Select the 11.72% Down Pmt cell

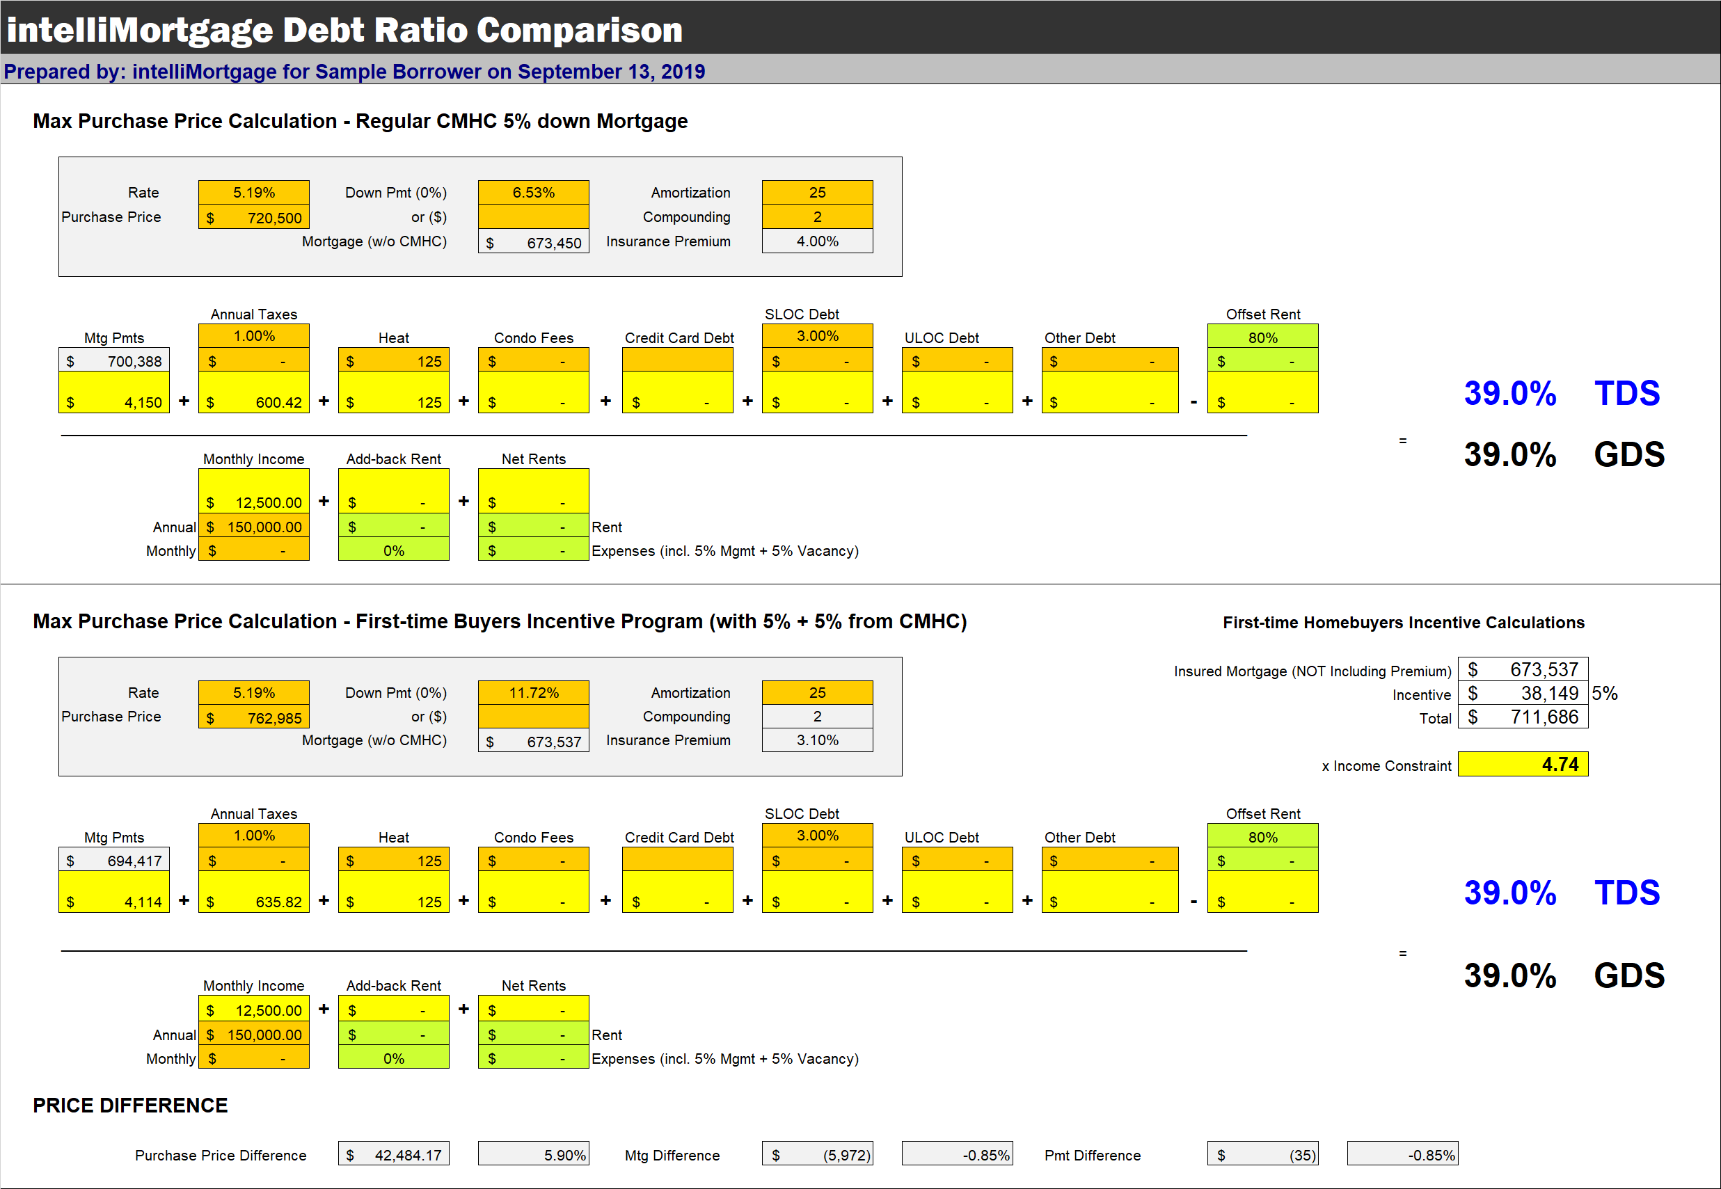tap(534, 692)
